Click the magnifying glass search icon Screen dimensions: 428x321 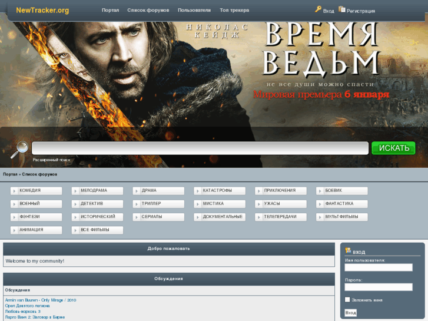[19, 149]
